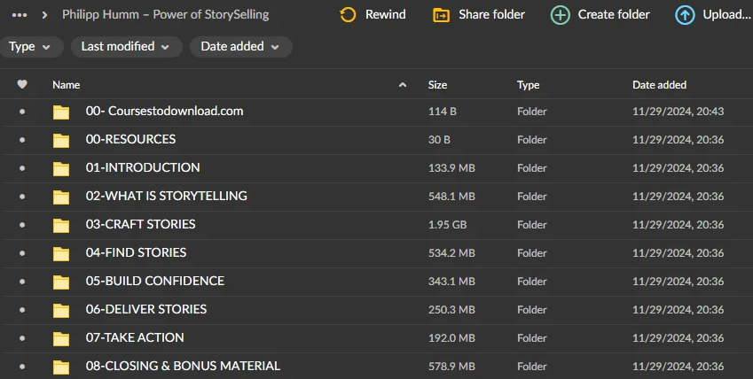Open the 05-BUILD CONFIDENCE folder name
The image size is (753, 379).
(x=154, y=281)
